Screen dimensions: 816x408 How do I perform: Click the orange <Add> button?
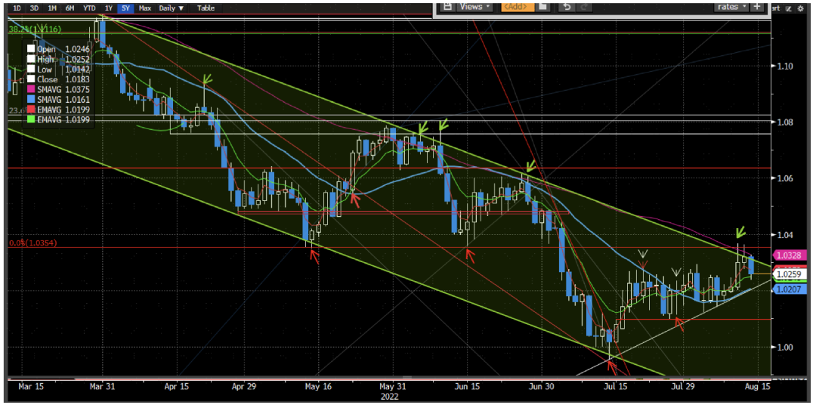click(518, 7)
